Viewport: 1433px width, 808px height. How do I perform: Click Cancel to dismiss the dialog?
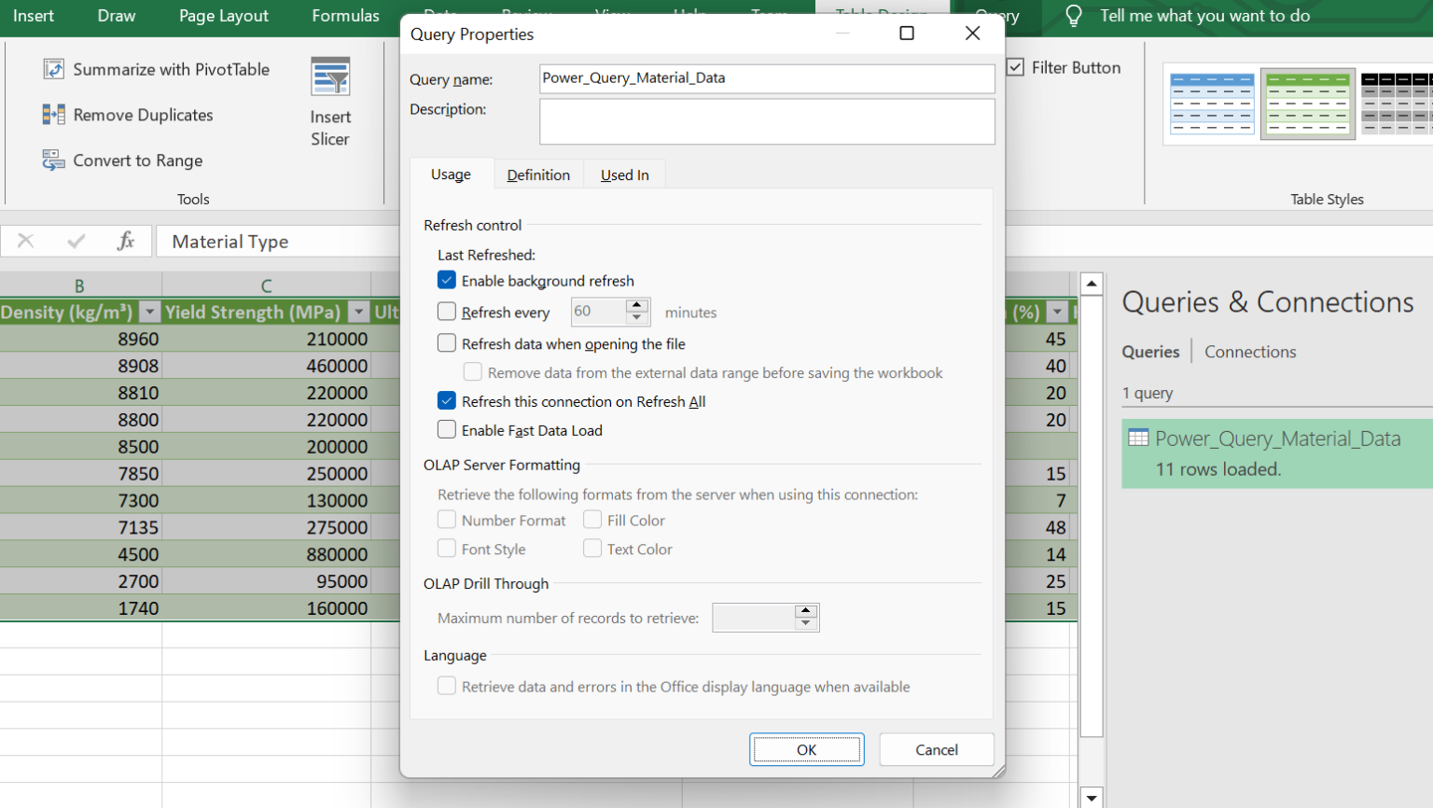click(x=936, y=749)
